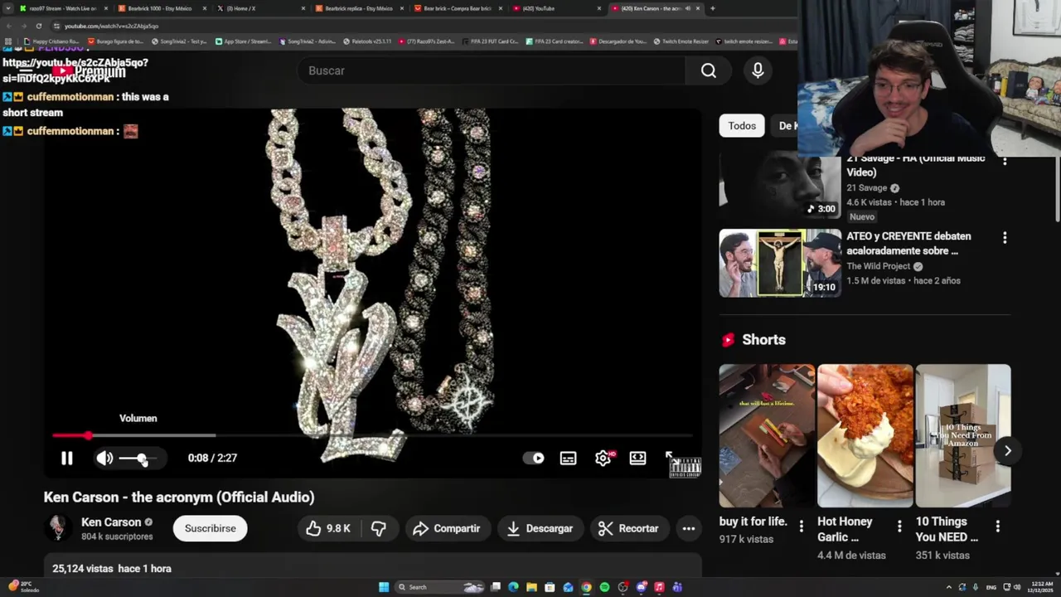This screenshot has width=1061, height=597.
Task: Click The Wild Project channel name
Action: [879, 266]
